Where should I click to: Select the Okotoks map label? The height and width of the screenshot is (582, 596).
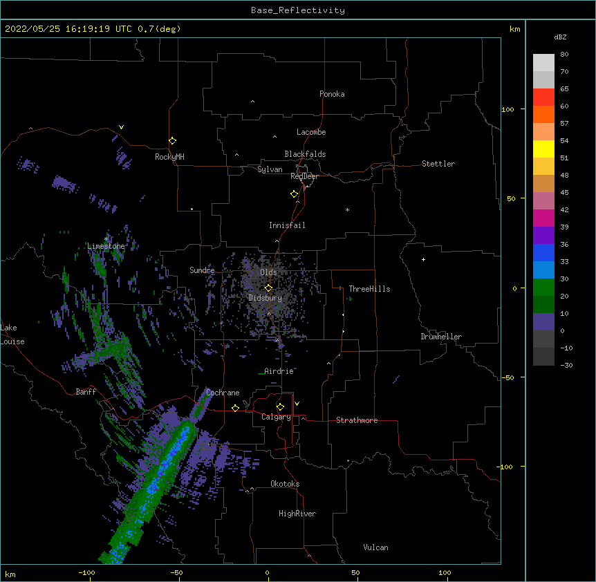point(285,484)
